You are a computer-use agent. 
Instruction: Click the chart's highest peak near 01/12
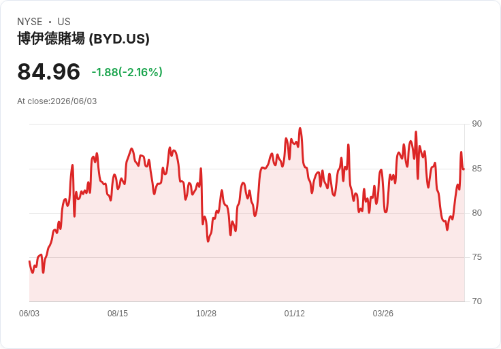click(300, 129)
